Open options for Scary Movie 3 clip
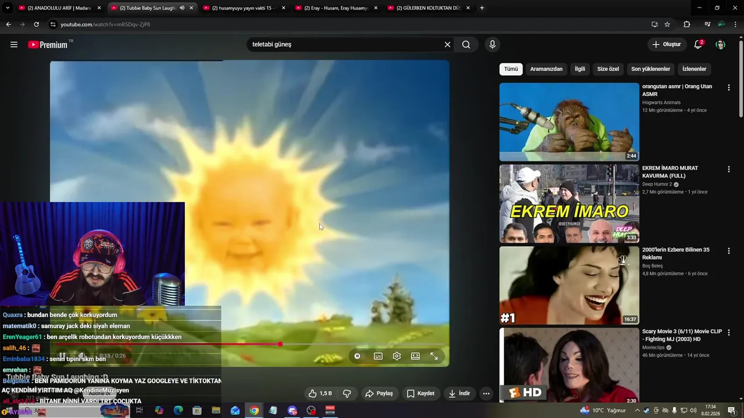The height and width of the screenshot is (418, 744). pos(728,333)
